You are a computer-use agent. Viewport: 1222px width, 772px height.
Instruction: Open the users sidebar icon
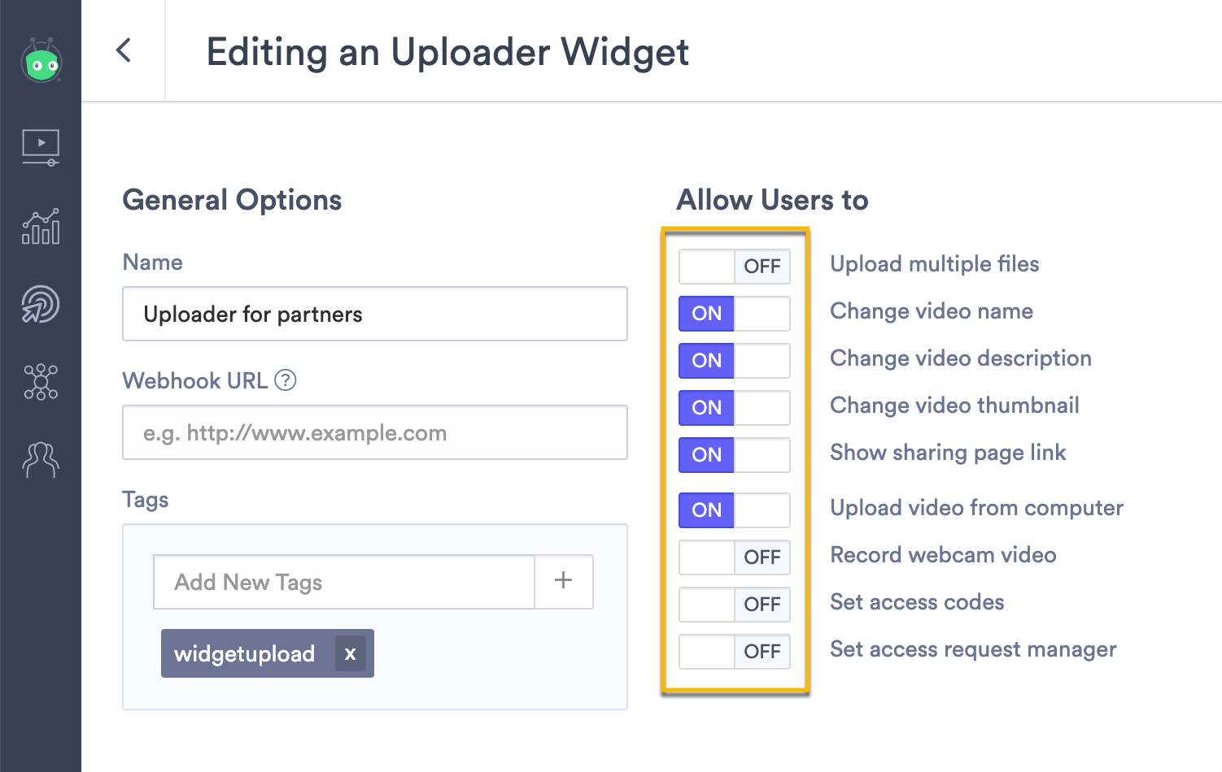pyautogui.click(x=41, y=460)
